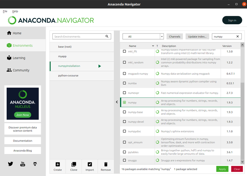247x176 pixels.
Task: Click the type circle icon for opt_einsum
Action: coord(157,142)
